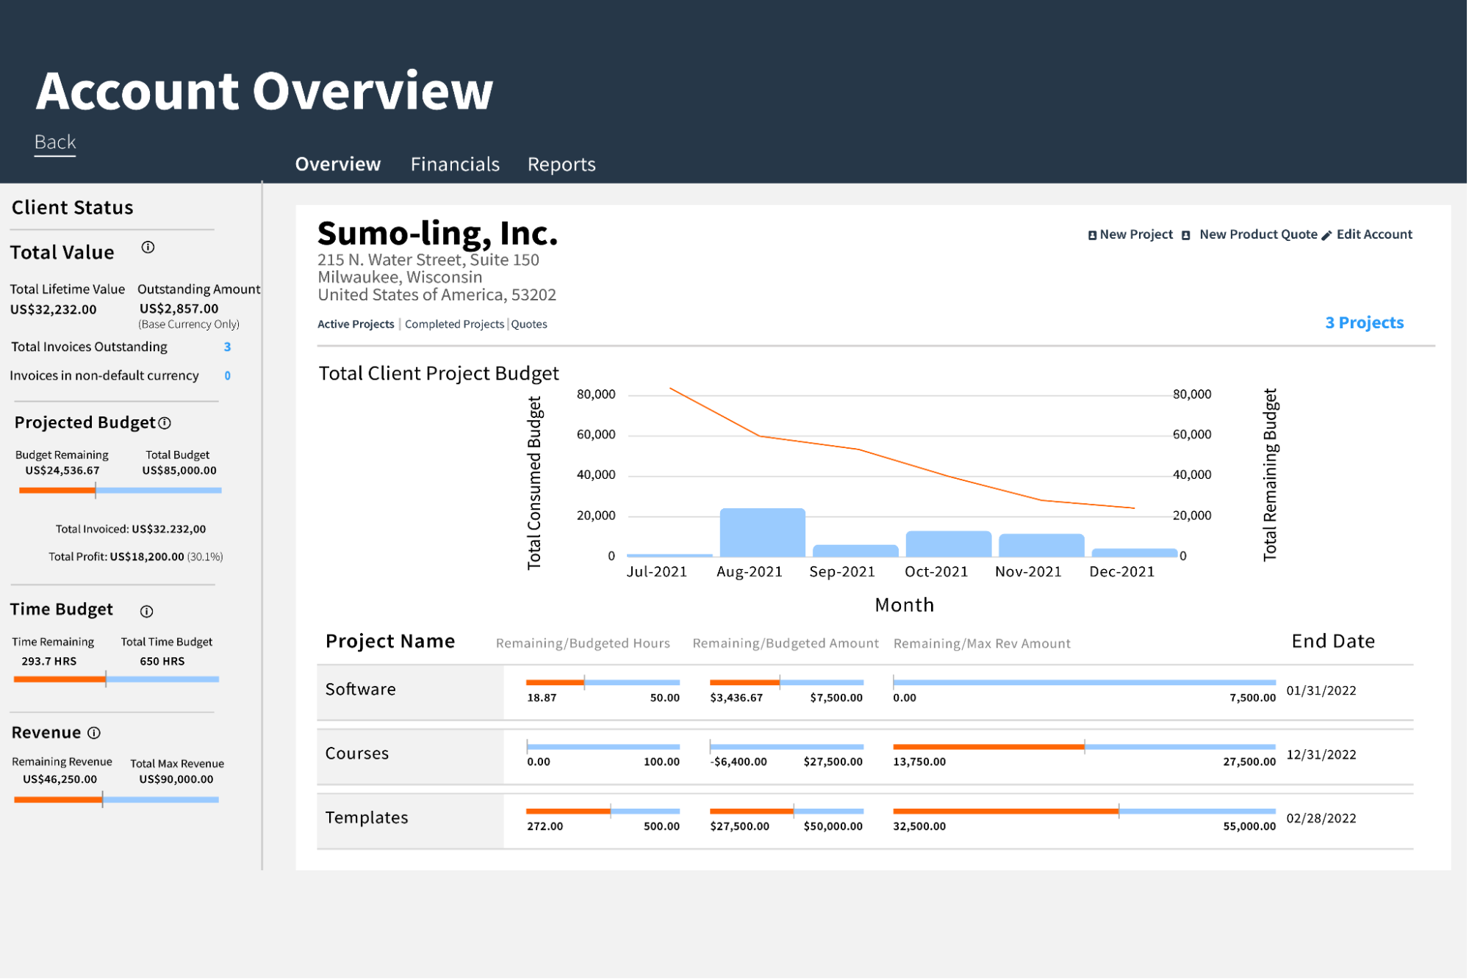Switch to the Financials tab
The width and height of the screenshot is (1469, 979).
click(x=456, y=163)
